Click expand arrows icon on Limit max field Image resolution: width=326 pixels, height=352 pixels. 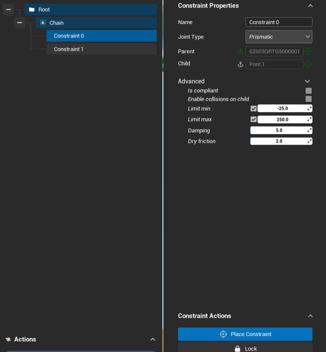[309, 119]
